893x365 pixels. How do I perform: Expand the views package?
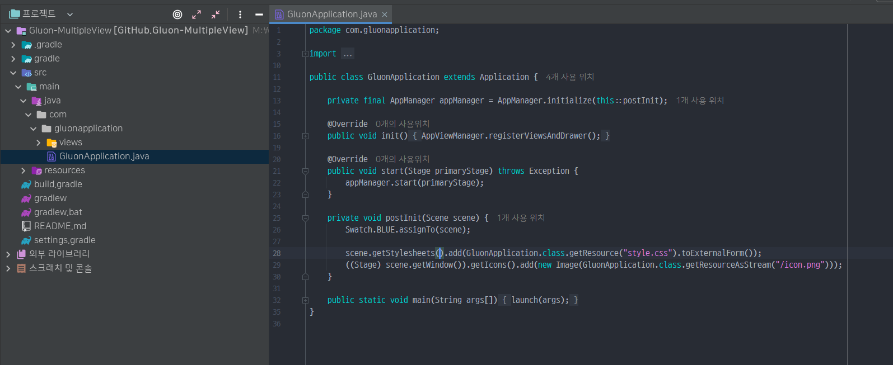coord(39,143)
